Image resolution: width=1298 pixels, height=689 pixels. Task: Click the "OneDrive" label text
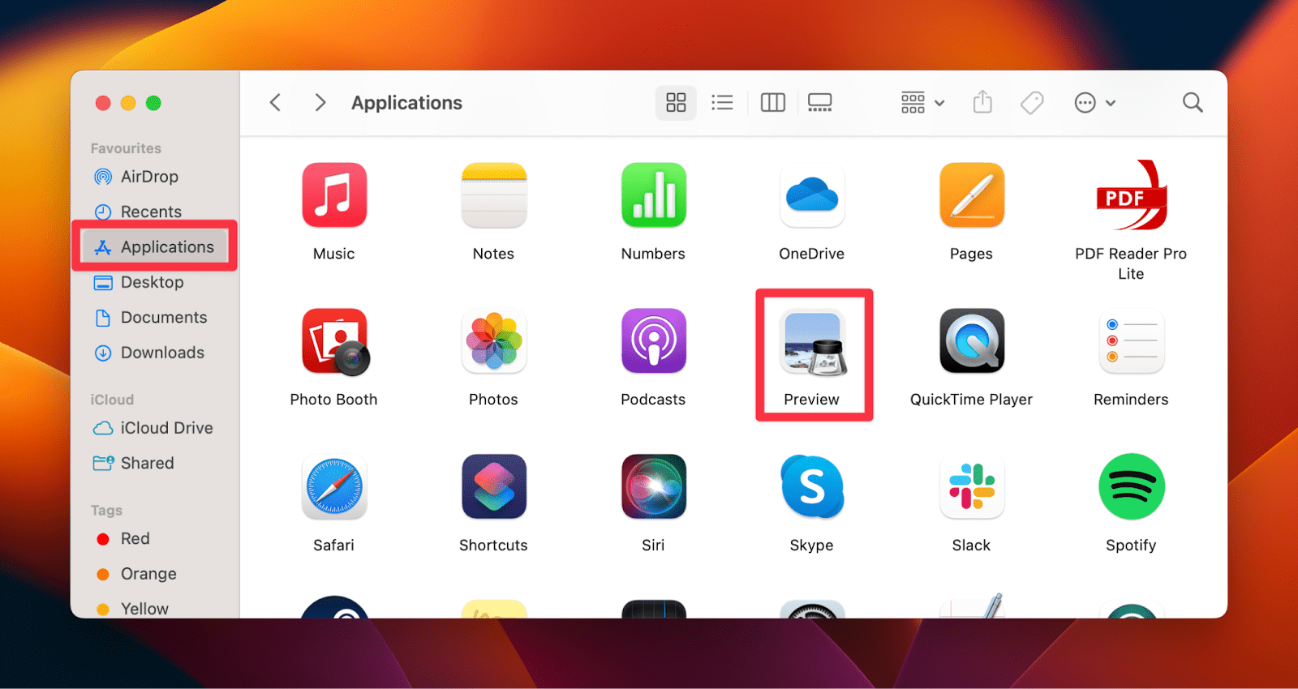(x=811, y=254)
